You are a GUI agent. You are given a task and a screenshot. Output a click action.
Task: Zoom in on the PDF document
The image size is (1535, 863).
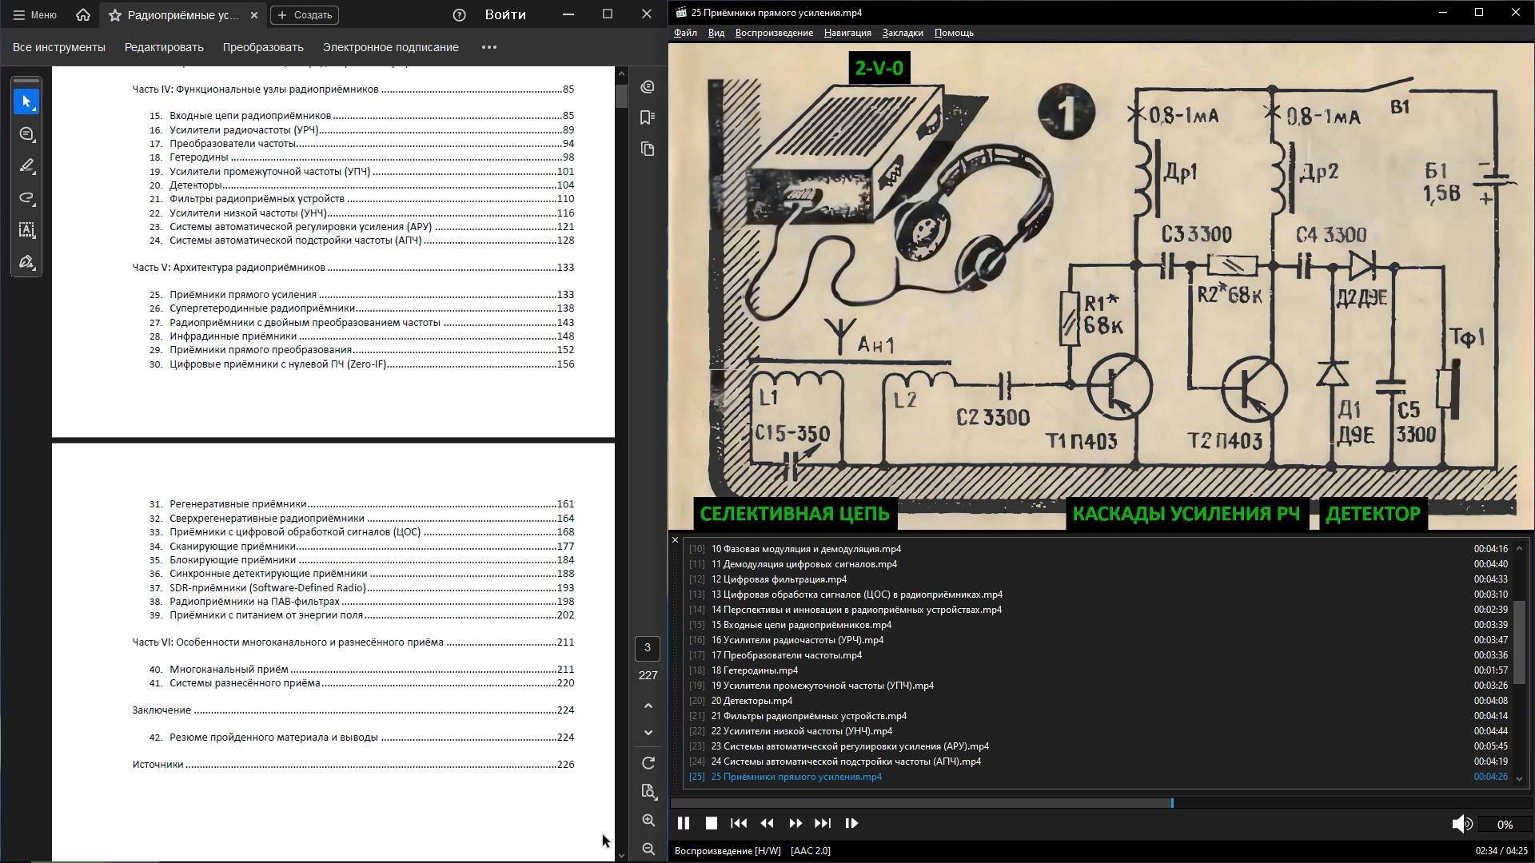648,821
